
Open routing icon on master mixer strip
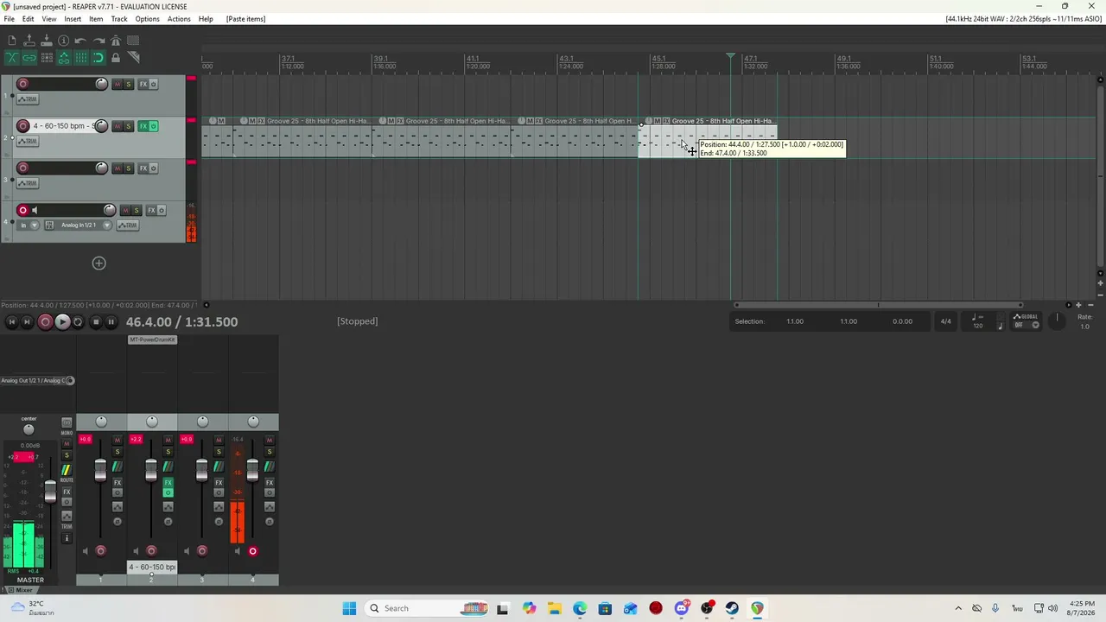click(x=67, y=469)
